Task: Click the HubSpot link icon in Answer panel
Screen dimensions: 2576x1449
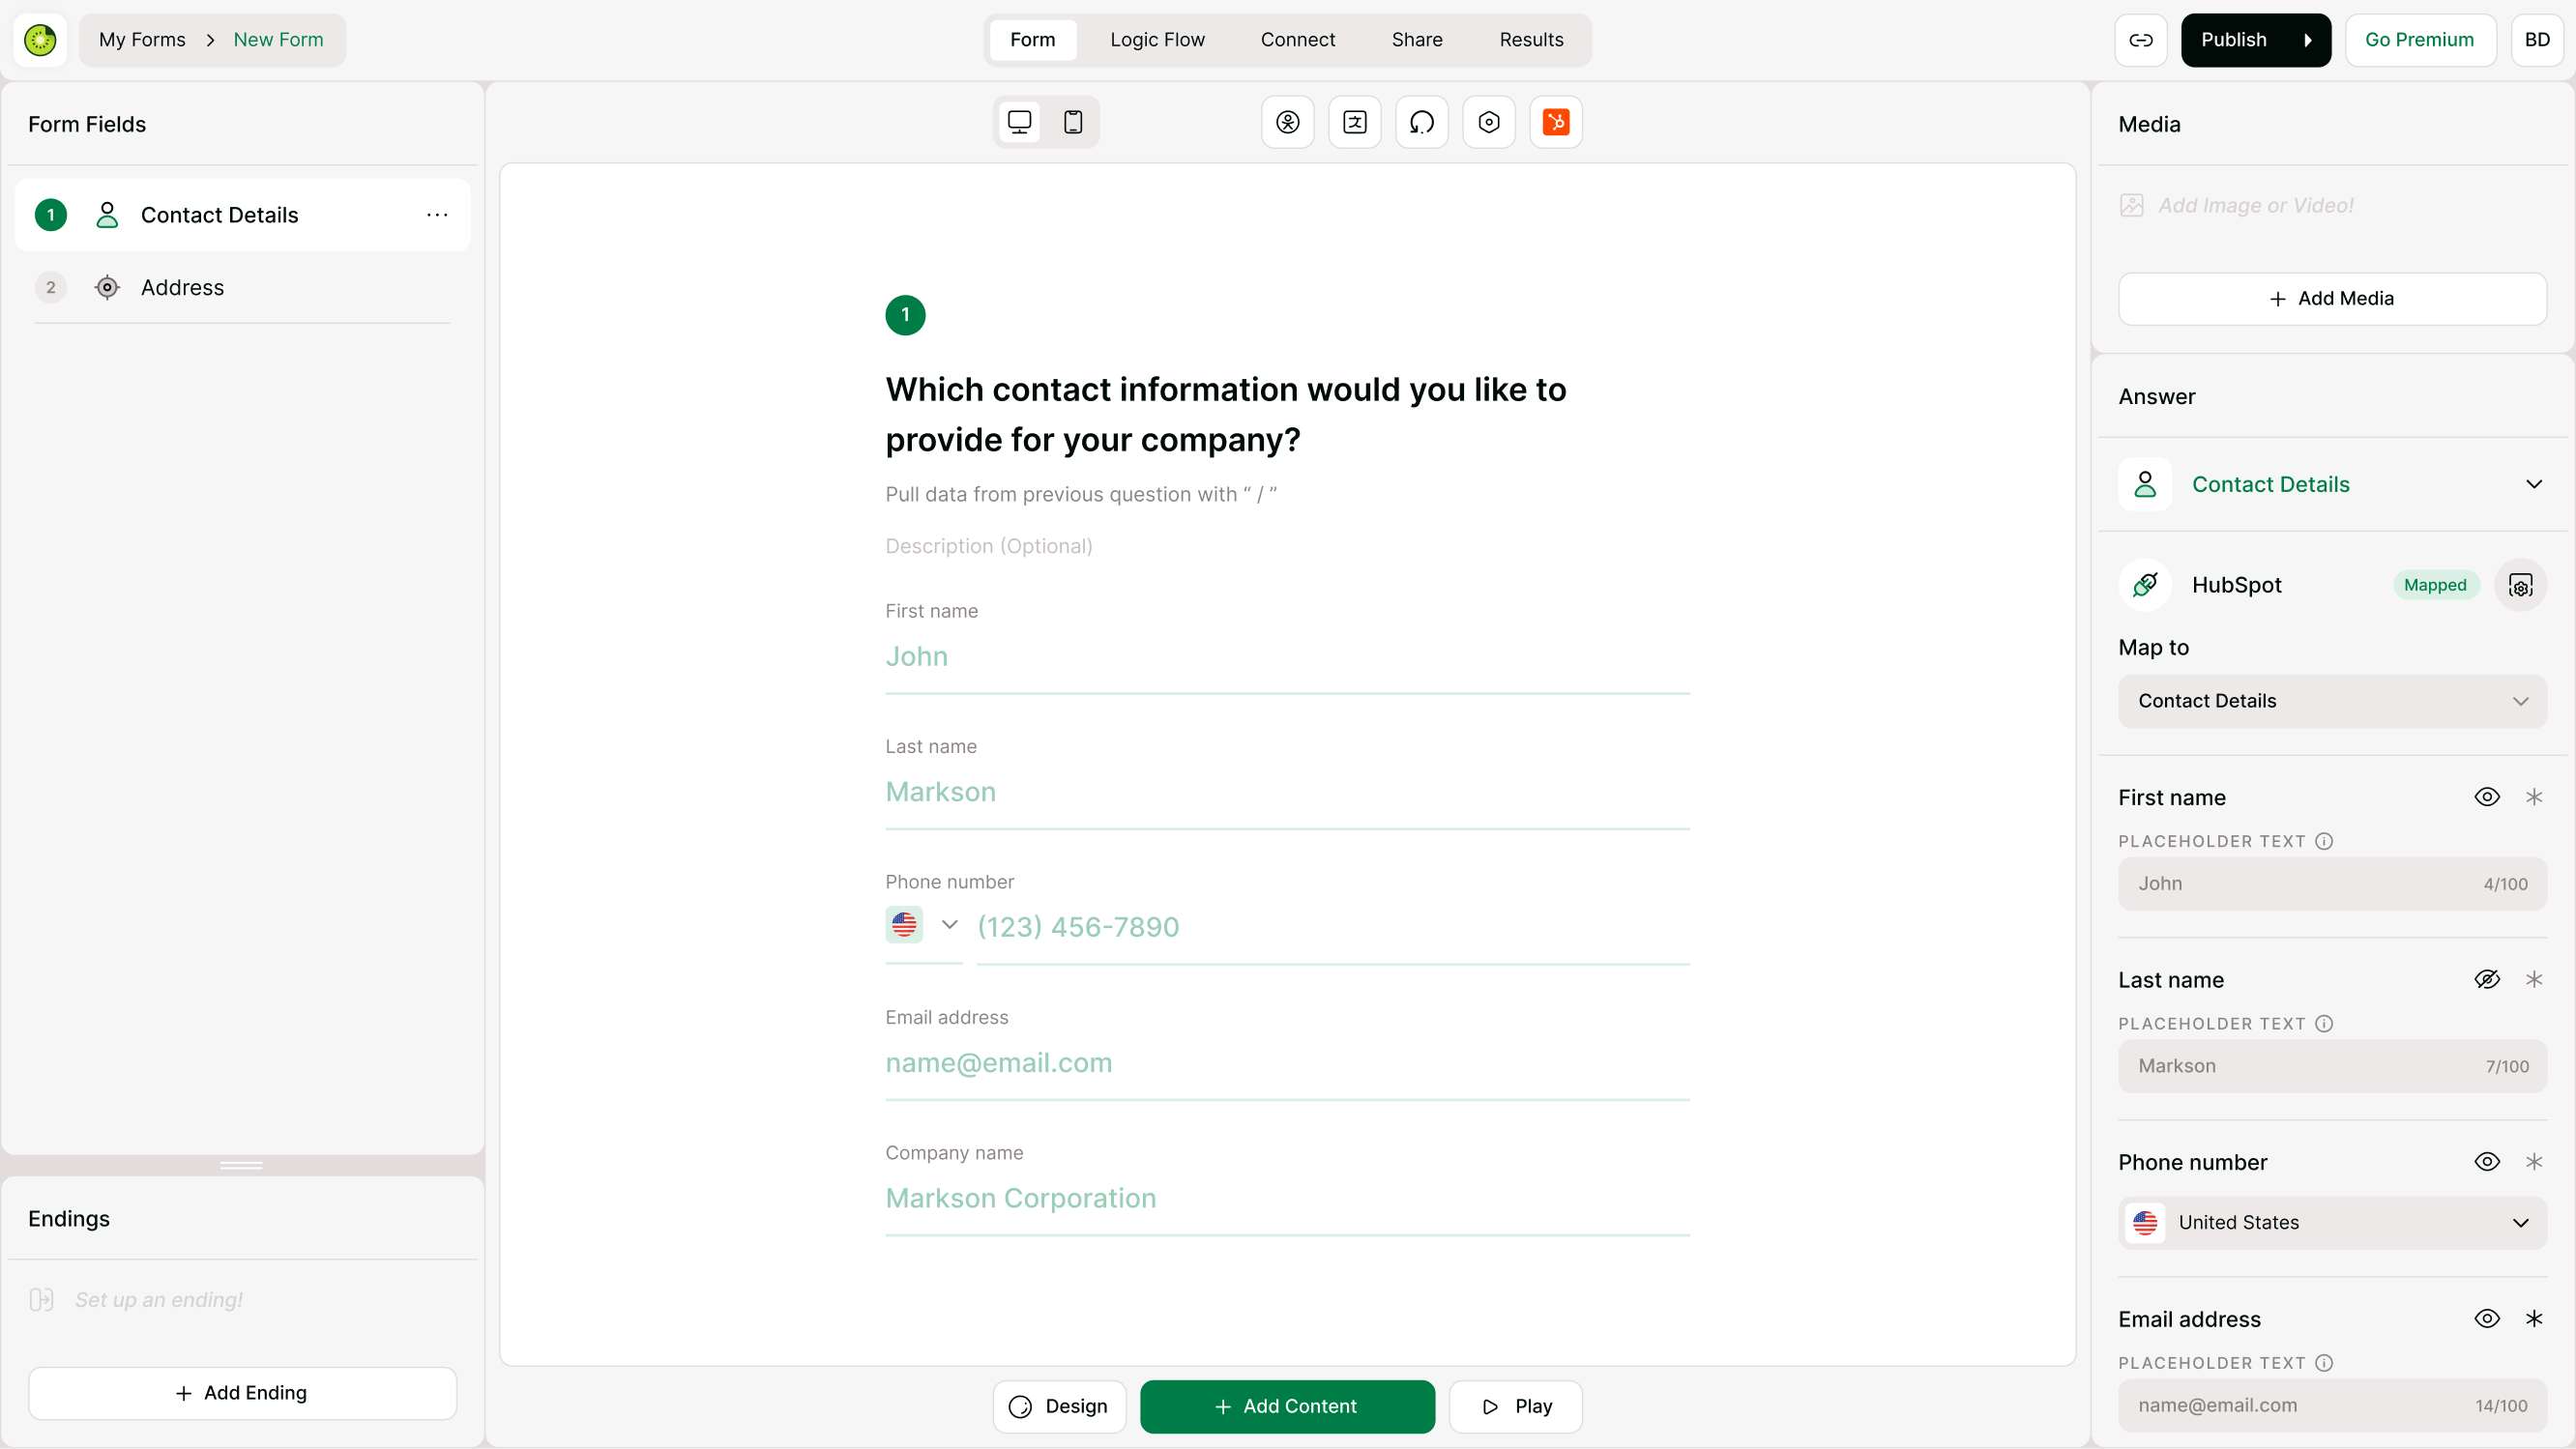Action: click(2145, 585)
